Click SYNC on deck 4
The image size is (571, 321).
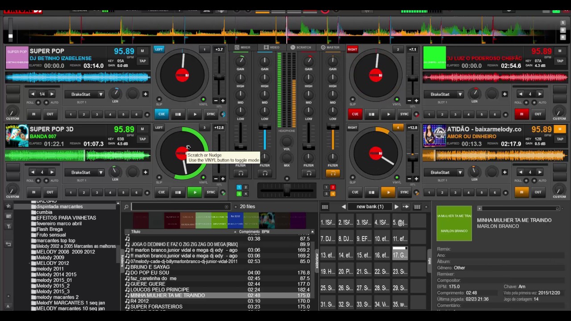(404, 192)
